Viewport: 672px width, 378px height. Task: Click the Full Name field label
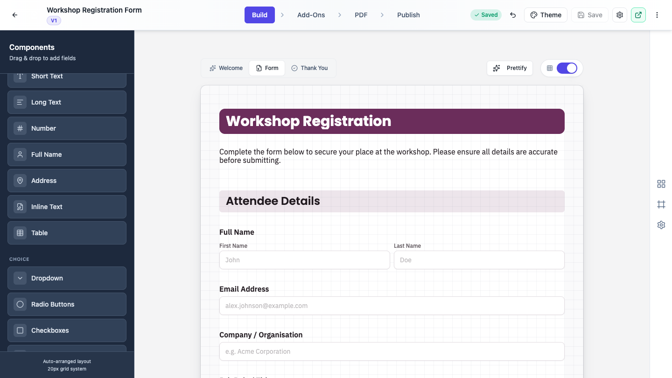tap(237, 232)
